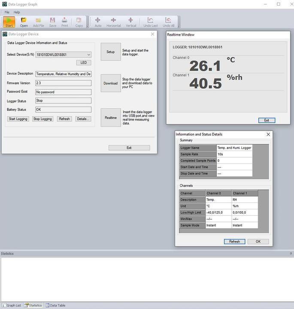Click the Undo Last icon
This screenshot has height=309, width=294.
(151, 22)
